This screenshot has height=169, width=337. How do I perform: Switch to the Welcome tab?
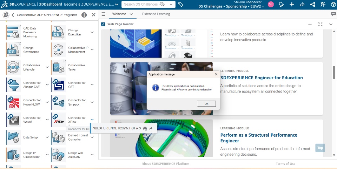pyautogui.click(x=119, y=14)
